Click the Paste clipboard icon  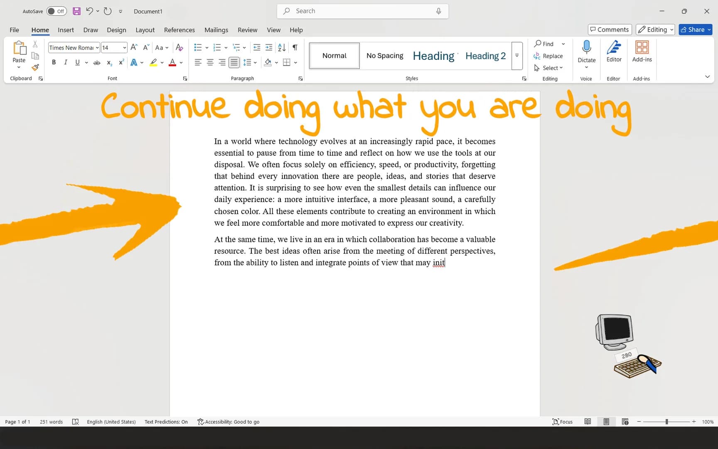pos(19,48)
